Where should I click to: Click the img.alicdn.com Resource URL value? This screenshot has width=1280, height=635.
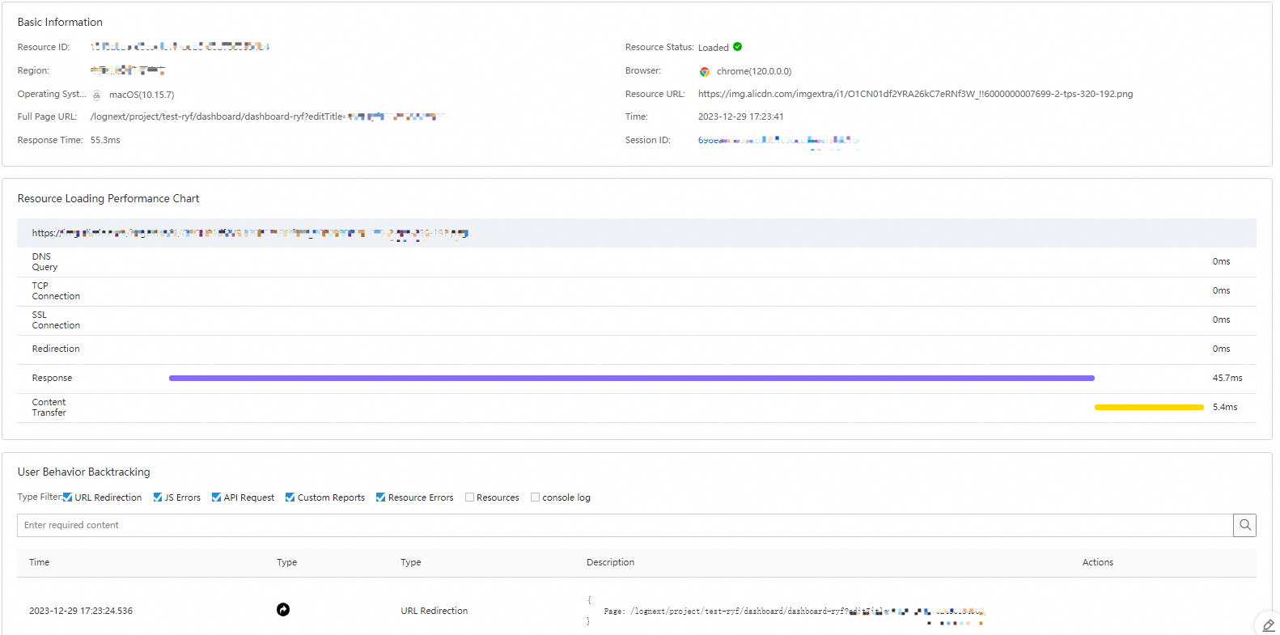pyautogui.click(x=915, y=94)
